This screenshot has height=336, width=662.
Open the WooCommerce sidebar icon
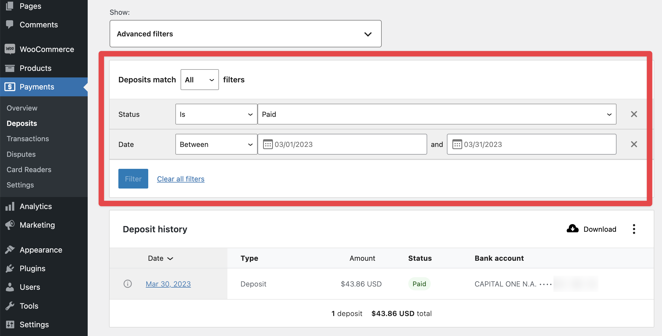10,49
